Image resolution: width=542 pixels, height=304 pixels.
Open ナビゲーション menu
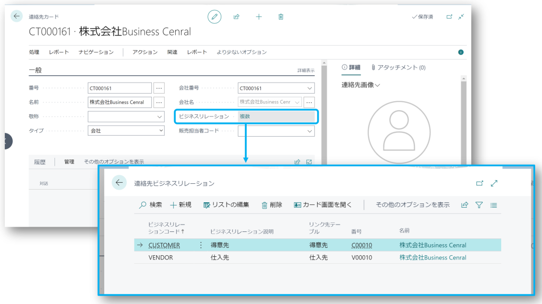click(x=96, y=52)
